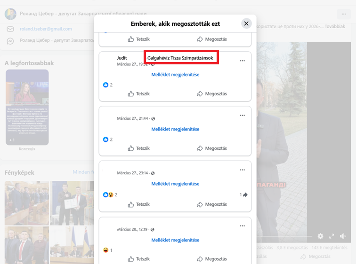Expand the video to fullscreen
Image resolution: width=356 pixels, height=264 pixels.
coord(332,236)
